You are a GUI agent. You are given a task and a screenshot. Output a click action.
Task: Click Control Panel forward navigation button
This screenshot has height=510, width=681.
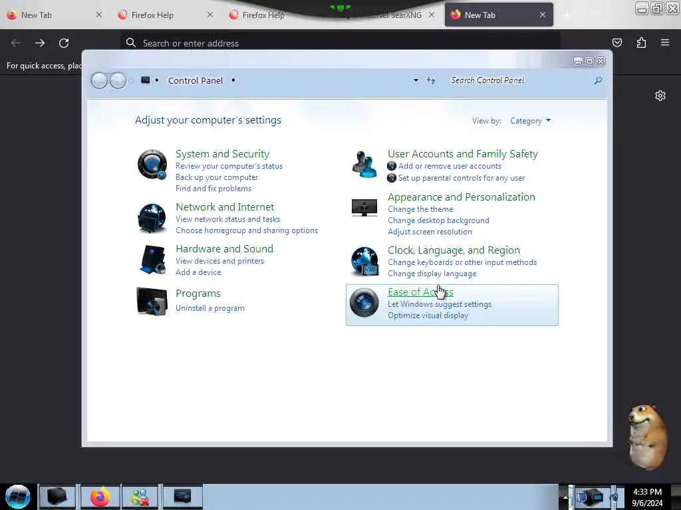(118, 80)
